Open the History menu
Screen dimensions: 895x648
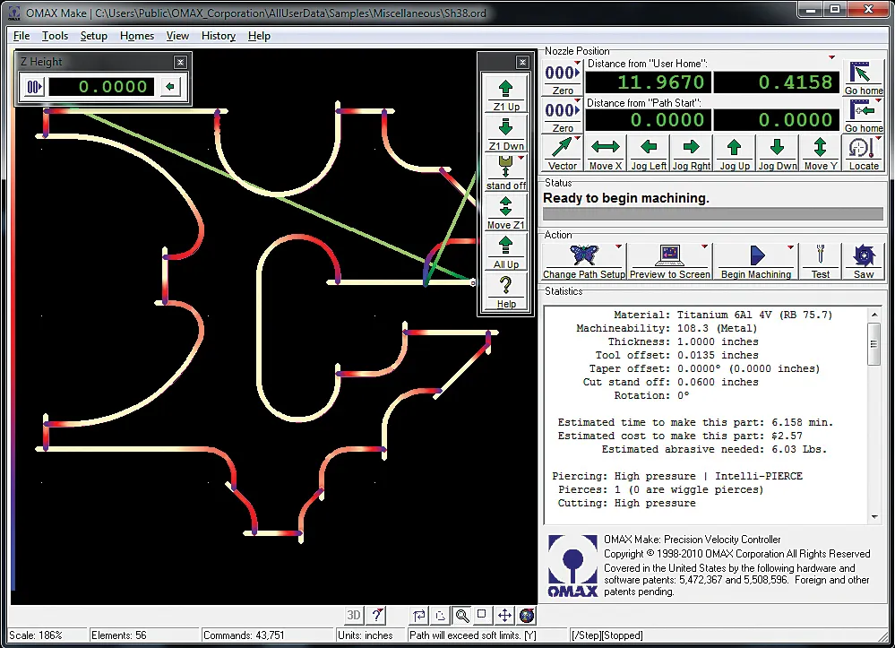(218, 36)
